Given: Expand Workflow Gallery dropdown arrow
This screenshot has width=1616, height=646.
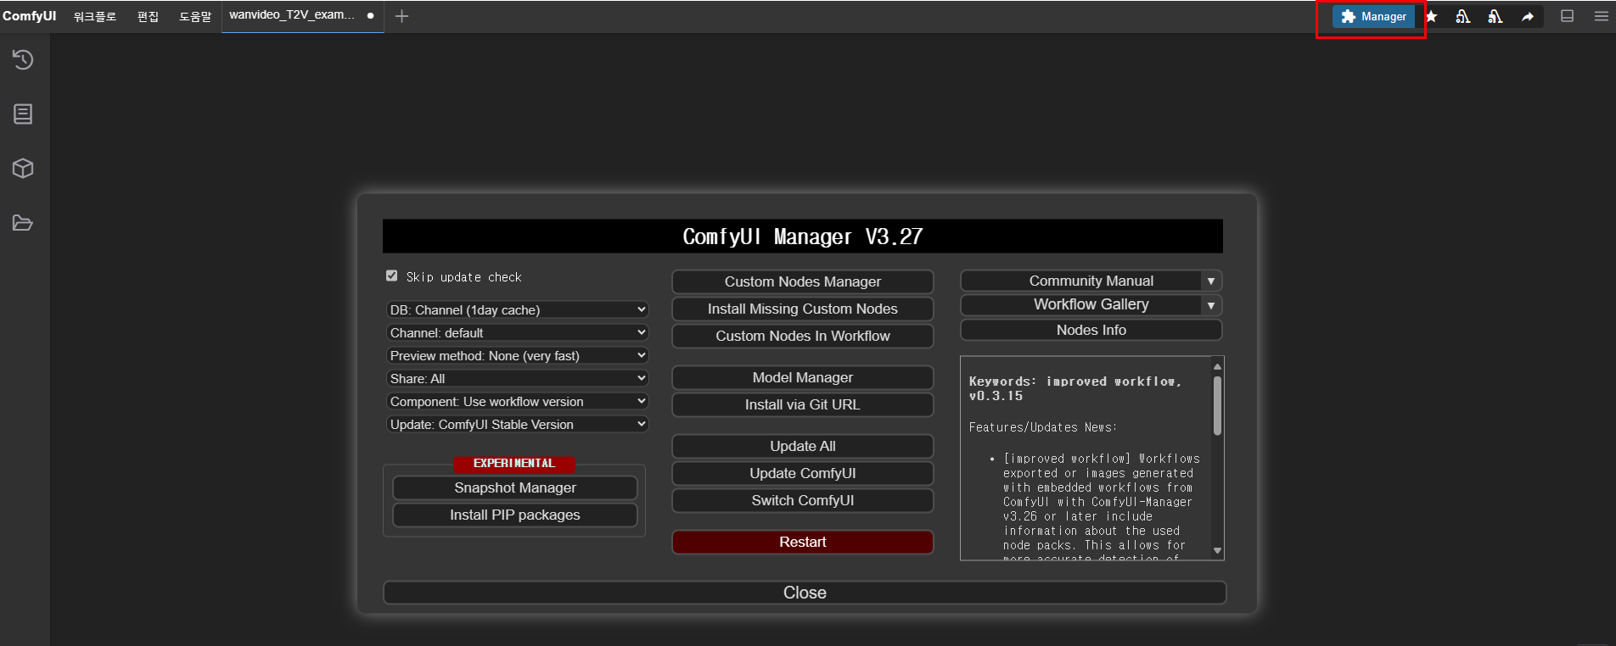Looking at the screenshot, I should click(1211, 305).
